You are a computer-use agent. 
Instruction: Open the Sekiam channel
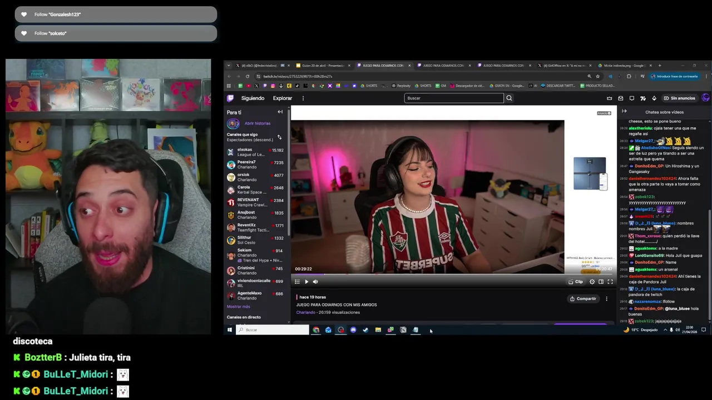[x=255, y=255]
